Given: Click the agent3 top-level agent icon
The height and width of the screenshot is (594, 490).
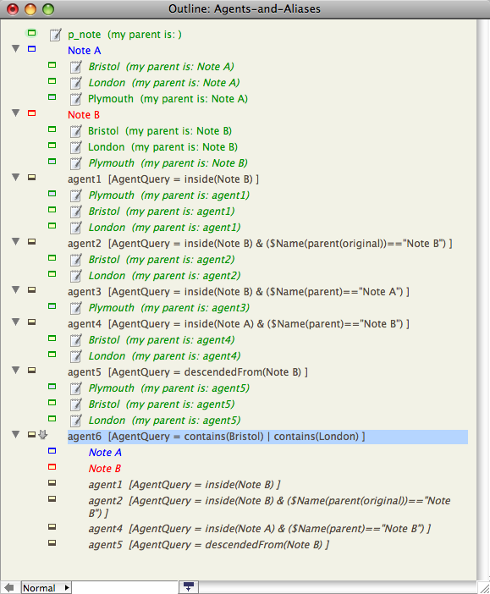Looking at the screenshot, I should point(32,289).
